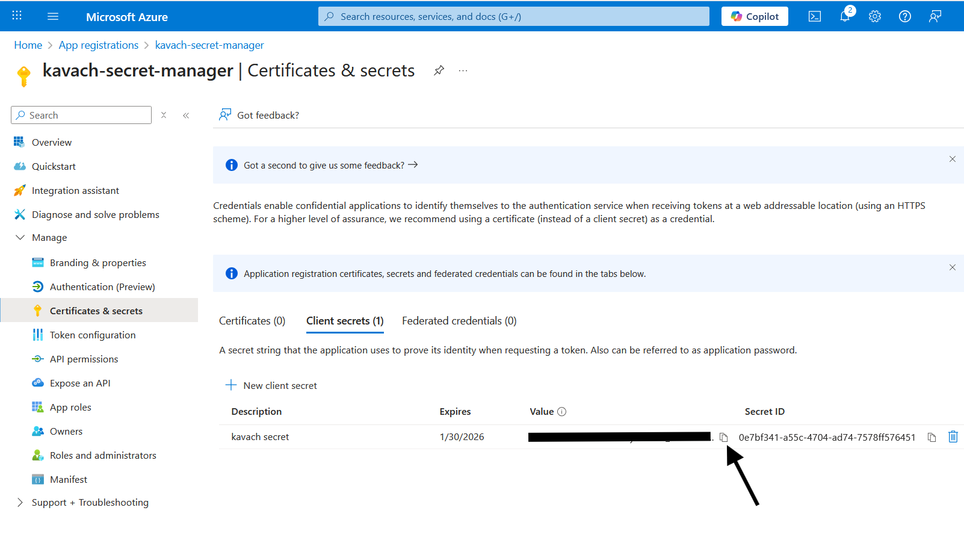
Task: Dismiss the feedback banner
Action: pos(953,159)
